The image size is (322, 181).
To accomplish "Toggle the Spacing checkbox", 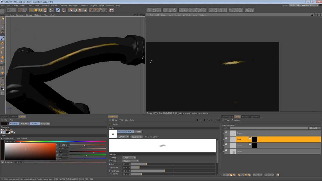I will point(110,174).
